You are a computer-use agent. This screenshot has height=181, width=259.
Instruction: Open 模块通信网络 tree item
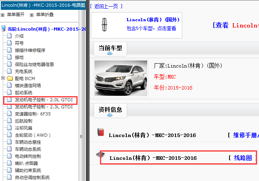coord(28,86)
